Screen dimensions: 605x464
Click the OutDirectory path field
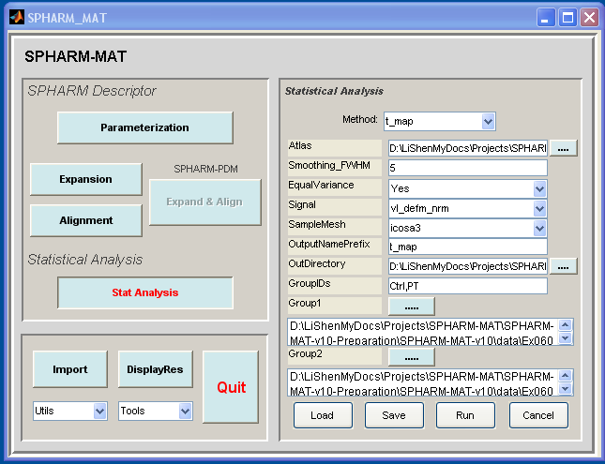point(468,266)
